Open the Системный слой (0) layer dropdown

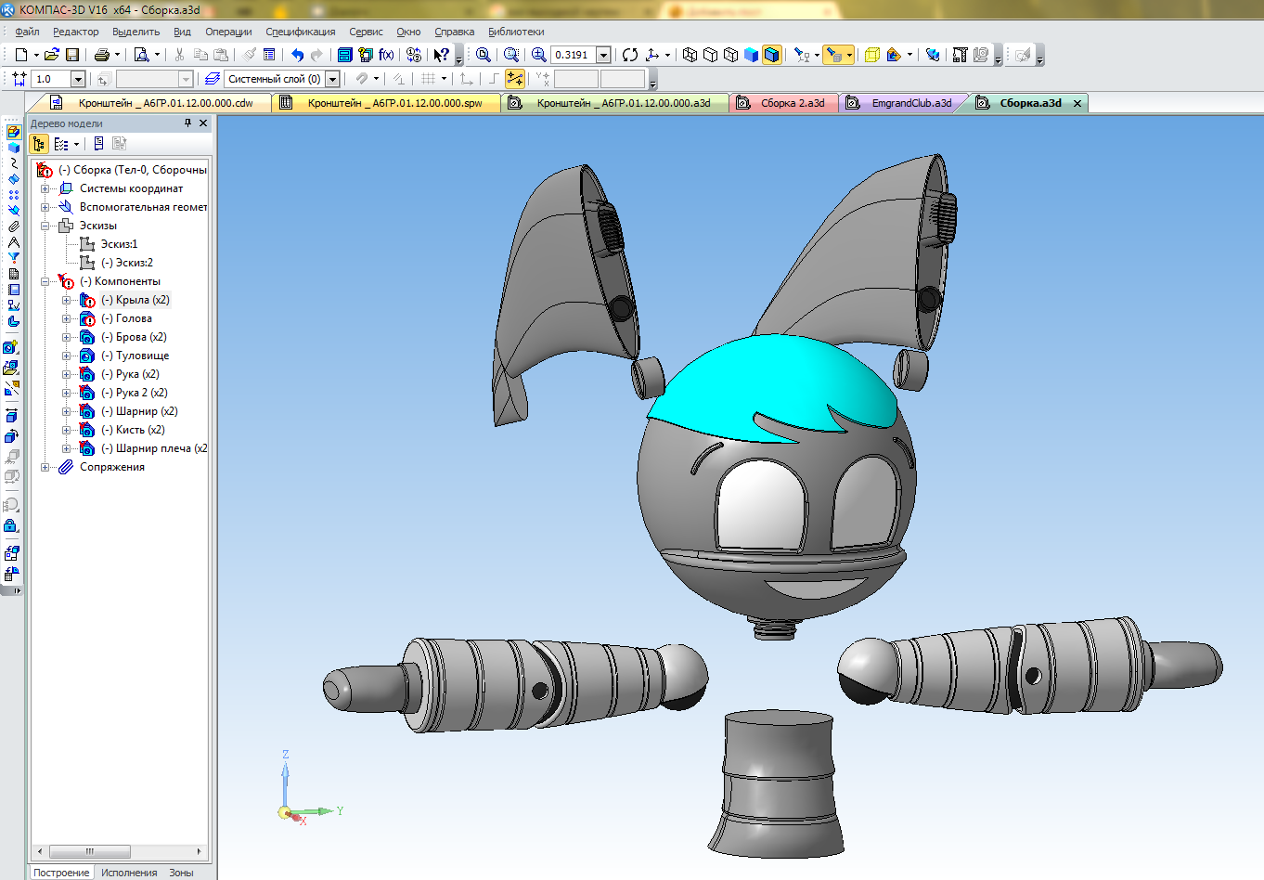(x=333, y=79)
